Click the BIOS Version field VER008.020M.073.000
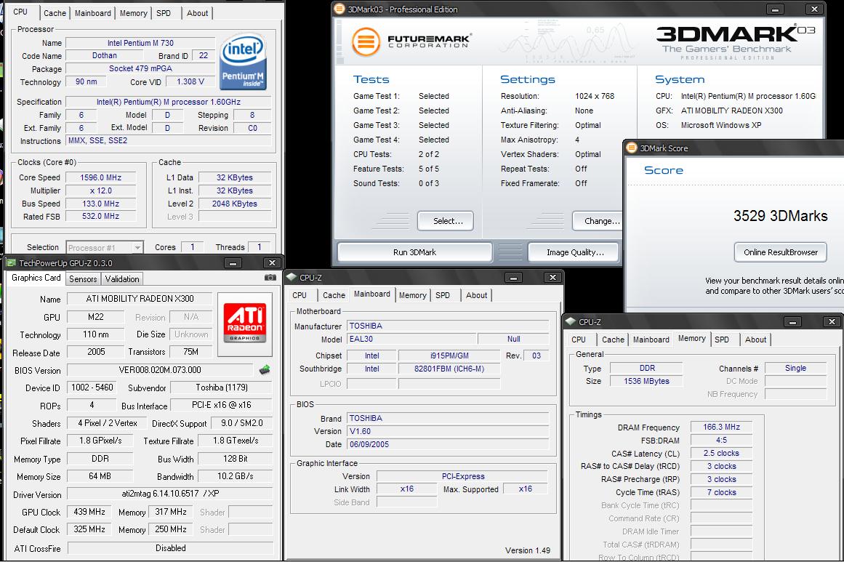The image size is (844, 562). pos(160,370)
